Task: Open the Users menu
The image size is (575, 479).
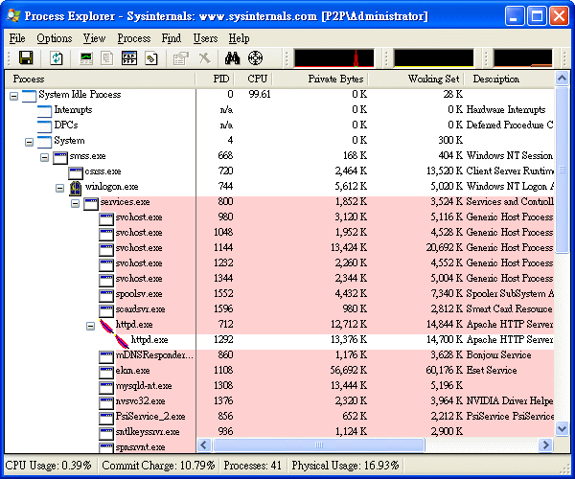Action: [x=205, y=38]
